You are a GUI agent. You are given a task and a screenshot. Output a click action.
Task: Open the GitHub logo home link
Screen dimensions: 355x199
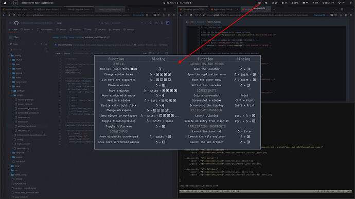[16, 23]
